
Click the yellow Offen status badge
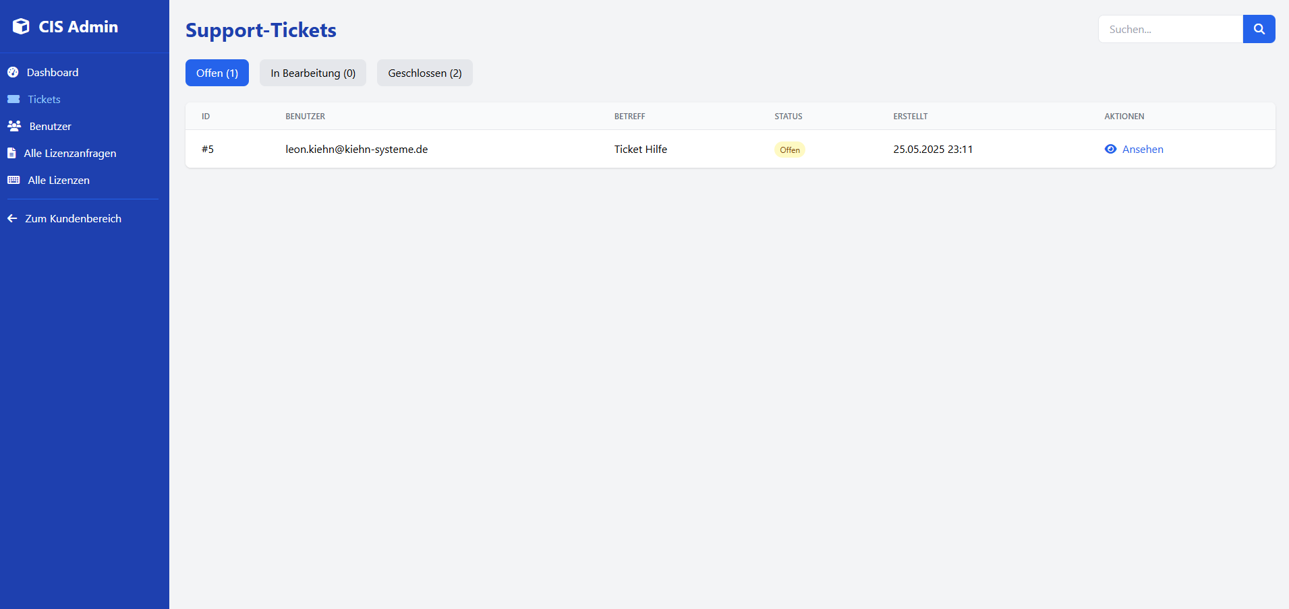(789, 150)
